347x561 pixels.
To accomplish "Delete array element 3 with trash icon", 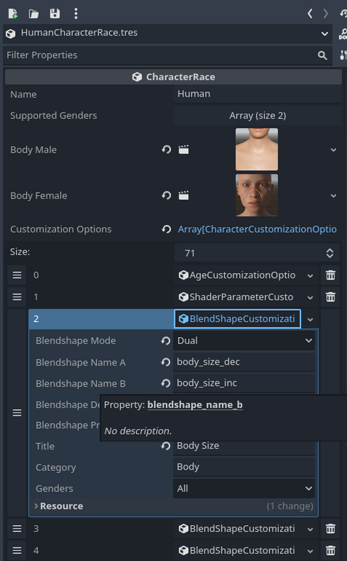I will pos(330,528).
